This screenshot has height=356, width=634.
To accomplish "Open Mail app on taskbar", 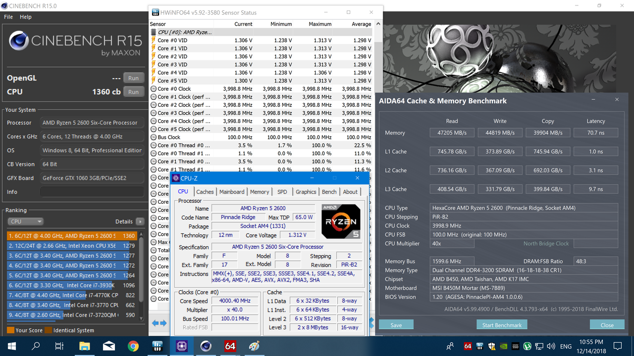I will coord(108,346).
